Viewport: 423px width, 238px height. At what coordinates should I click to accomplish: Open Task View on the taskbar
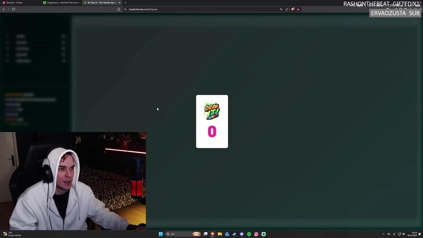click(x=205, y=234)
